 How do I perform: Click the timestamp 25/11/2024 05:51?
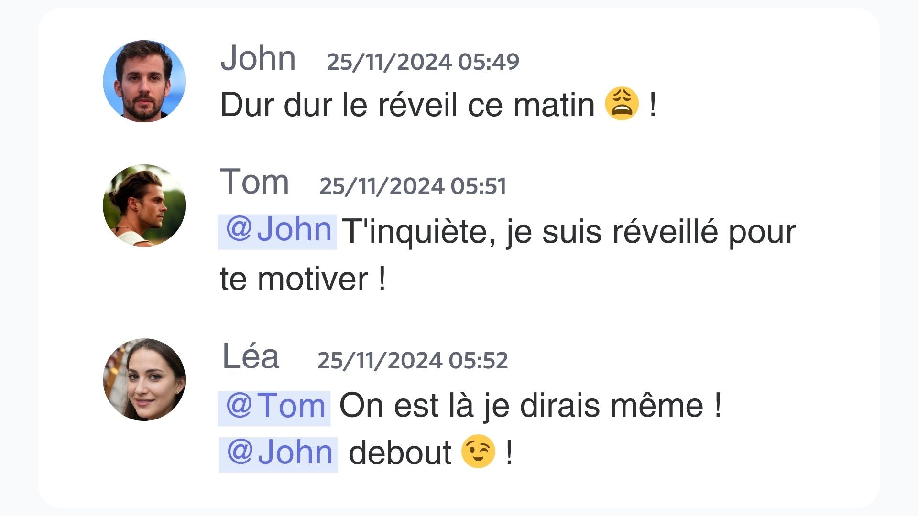point(413,186)
